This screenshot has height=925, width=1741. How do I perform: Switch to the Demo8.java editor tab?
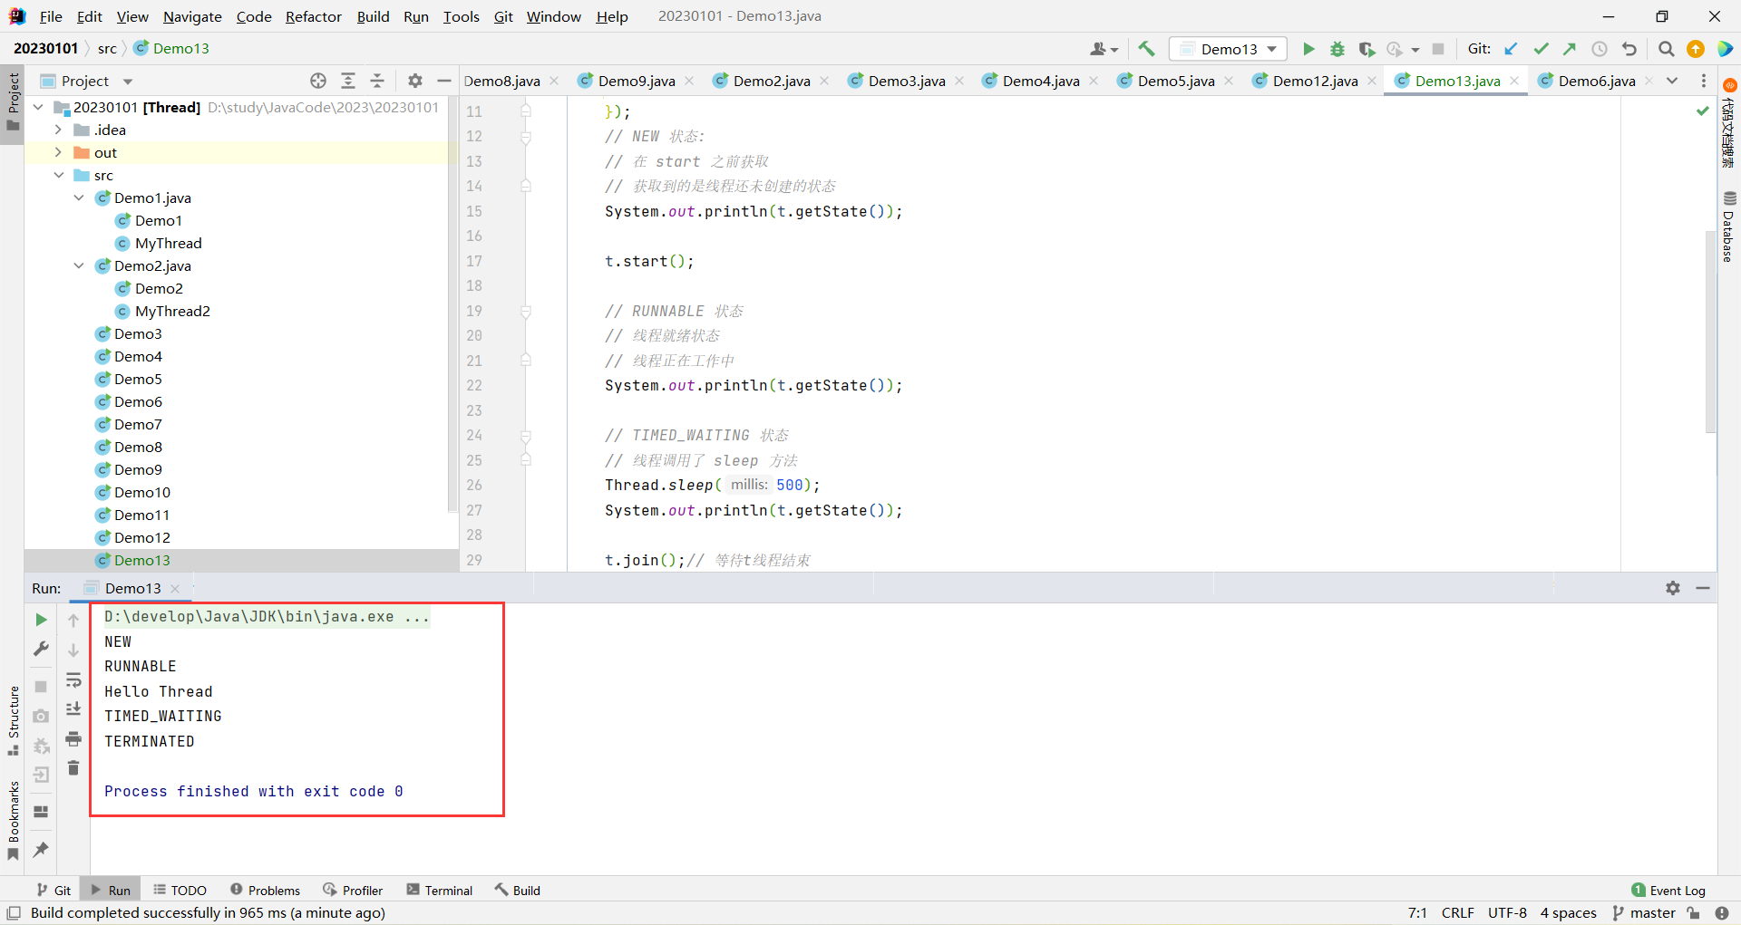click(x=501, y=81)
